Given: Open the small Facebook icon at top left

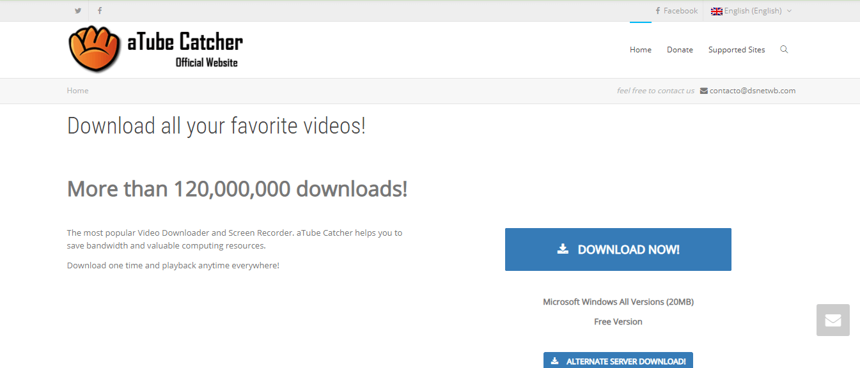Looking at the screenshot, I should pos(100,11).
